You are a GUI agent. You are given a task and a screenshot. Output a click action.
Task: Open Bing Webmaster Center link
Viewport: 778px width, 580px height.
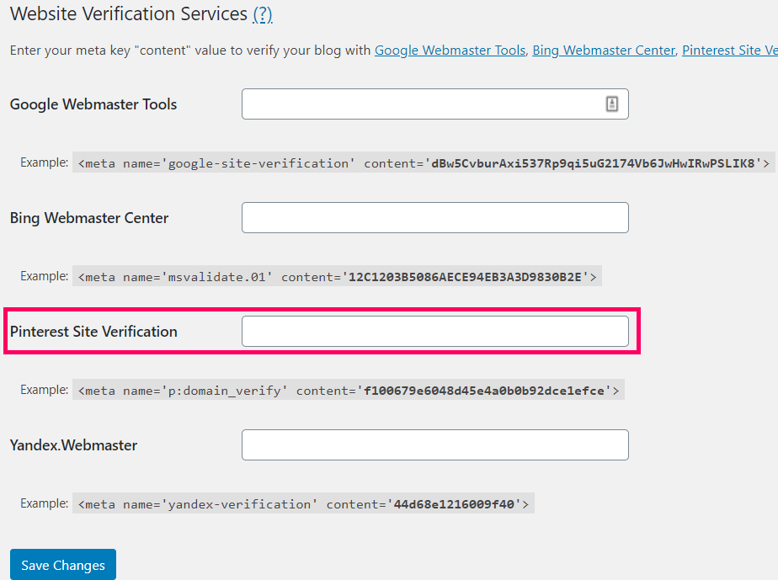tap(604, 51)
